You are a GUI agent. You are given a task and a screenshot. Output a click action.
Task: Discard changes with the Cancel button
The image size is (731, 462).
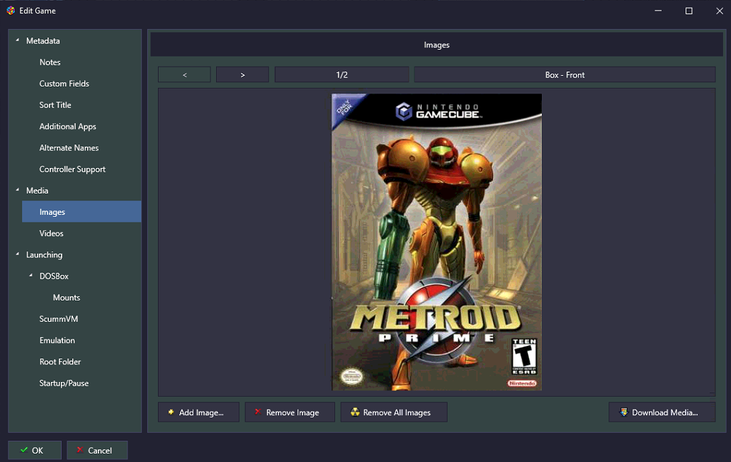click(x=97, y=450)
